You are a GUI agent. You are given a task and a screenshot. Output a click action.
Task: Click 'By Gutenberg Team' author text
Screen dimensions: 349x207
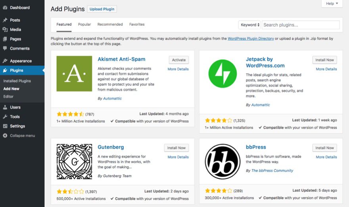[115, 176]
